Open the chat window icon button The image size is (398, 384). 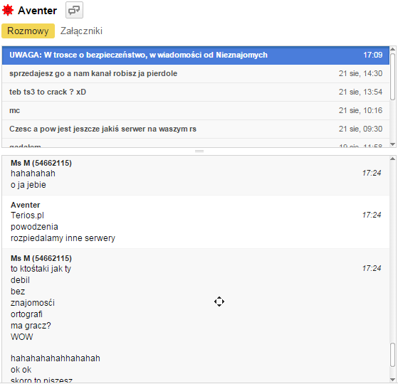pos(74,10)
